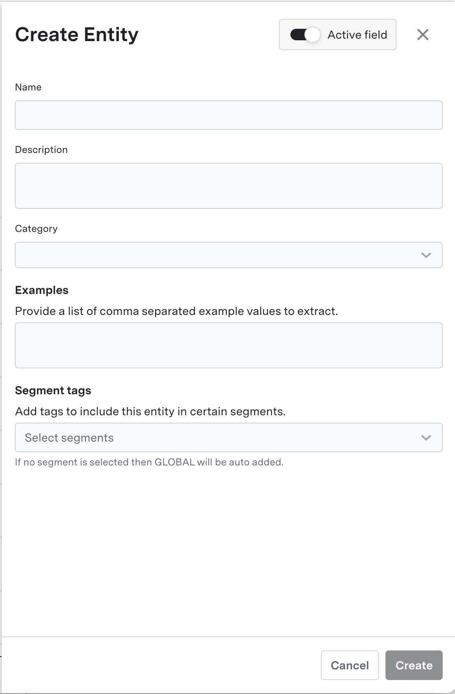Open segment selection for Segment tags
Screen dimensions: 455x694
[x=228, y=437]
